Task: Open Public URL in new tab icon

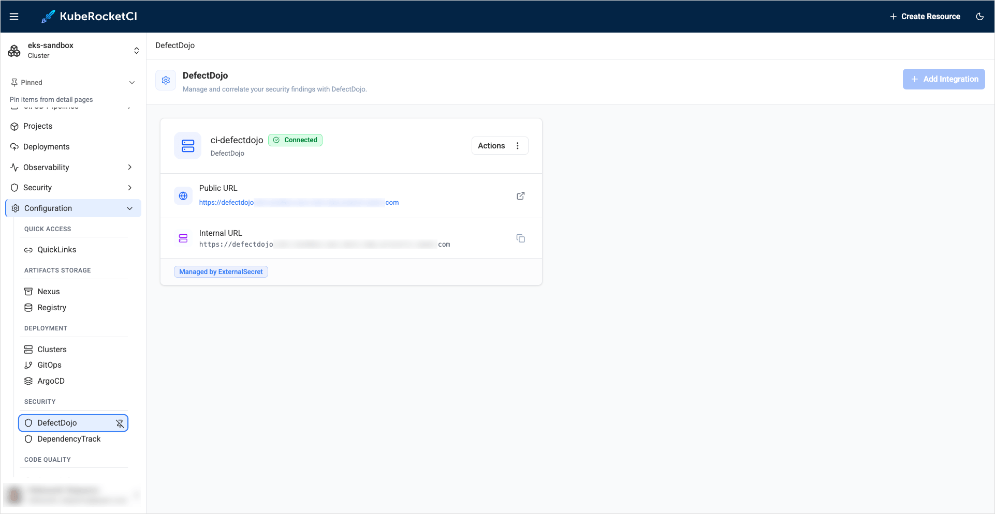Action: 521,196
